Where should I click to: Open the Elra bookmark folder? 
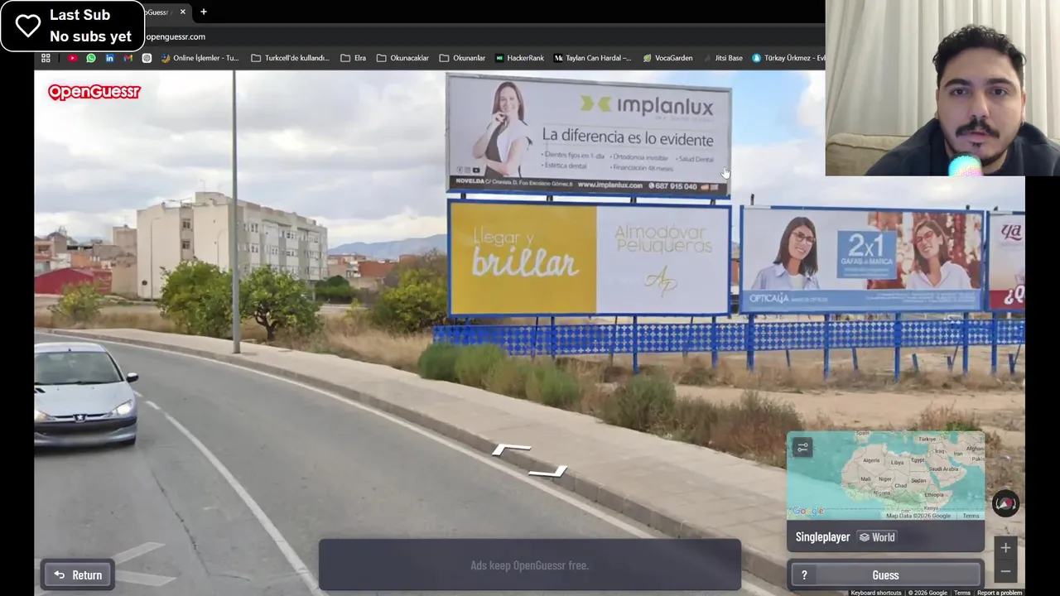coord(353,58)
